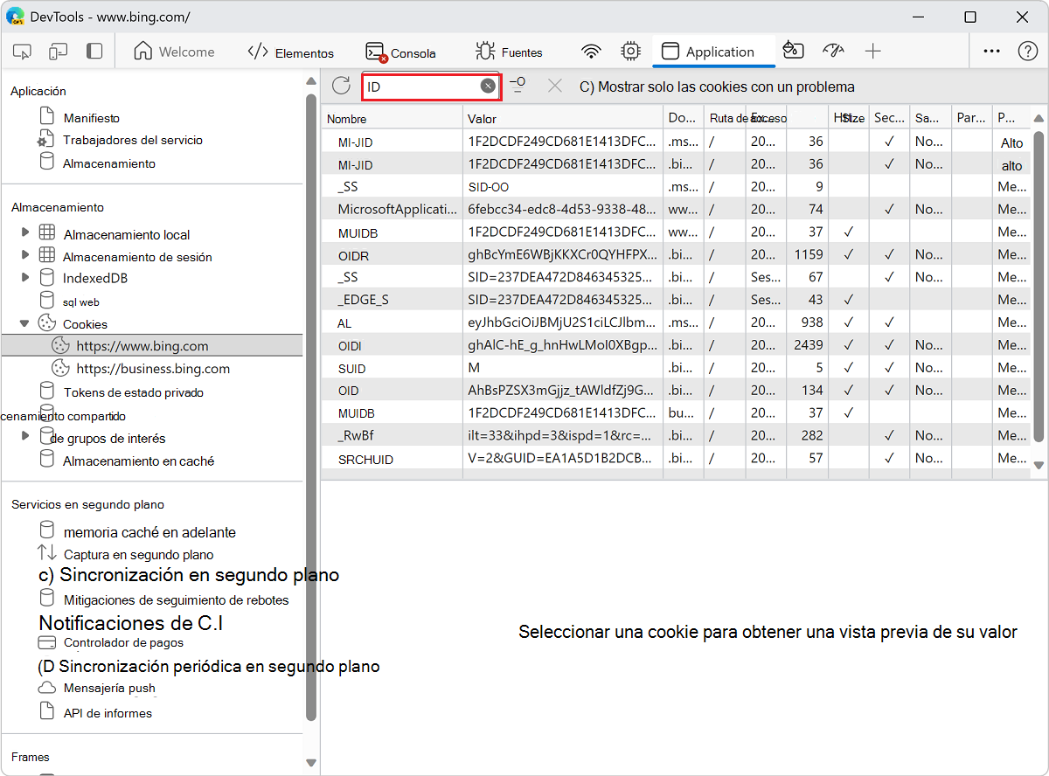
Task: Refresh the cookies table
Action: [341, 86]
